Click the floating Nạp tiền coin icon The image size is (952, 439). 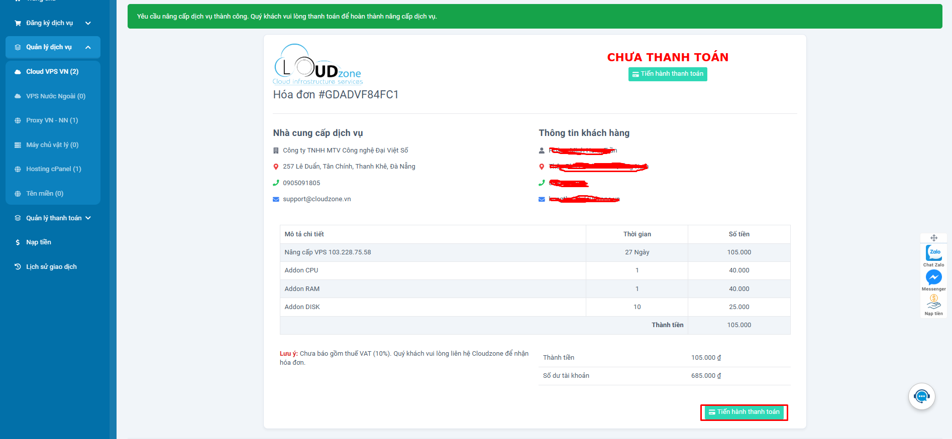pyautogui.click(x=933, y=302)
